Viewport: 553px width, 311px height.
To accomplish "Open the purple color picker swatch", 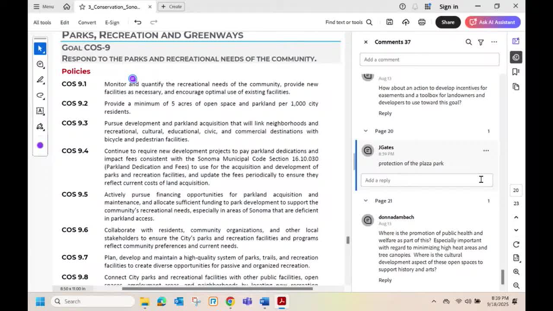I will coord(40,146).
